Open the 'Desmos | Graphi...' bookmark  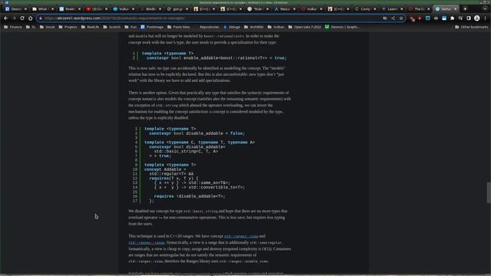point(342,28)
